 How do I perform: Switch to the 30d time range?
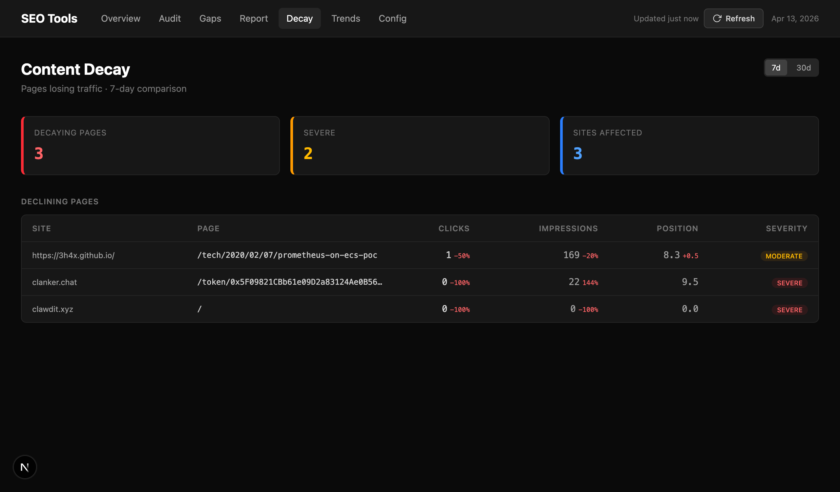click(x=804, y=68)
